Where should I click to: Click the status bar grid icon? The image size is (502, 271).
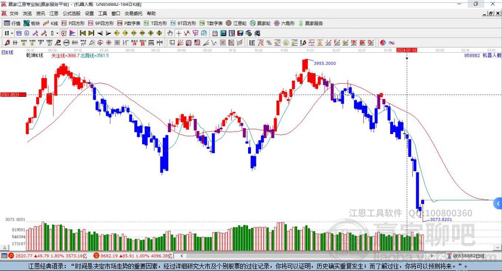pos(4,256)
